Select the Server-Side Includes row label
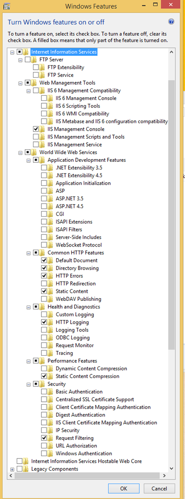Screen dimensions: 185x499 79,237
